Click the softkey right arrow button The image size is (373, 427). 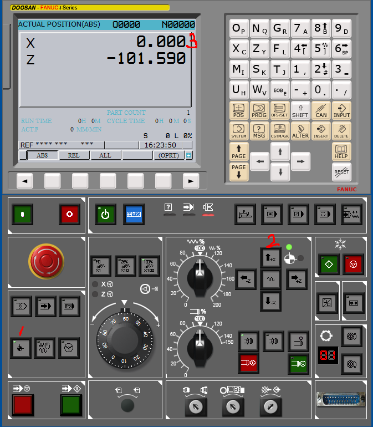coord(191,181)
